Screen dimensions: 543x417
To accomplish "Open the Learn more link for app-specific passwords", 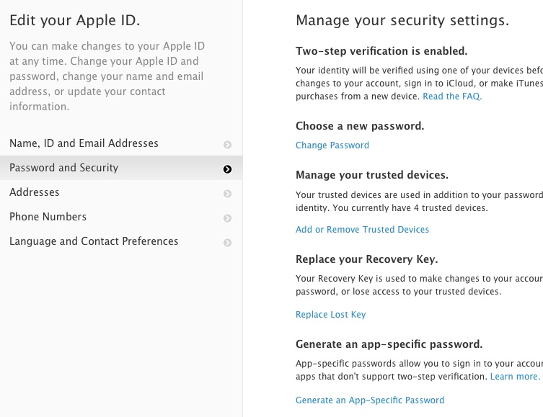I will click(515, 377).
